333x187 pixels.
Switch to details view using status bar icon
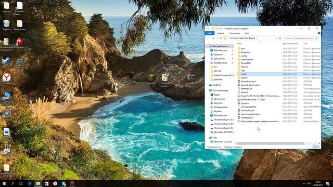314,146
